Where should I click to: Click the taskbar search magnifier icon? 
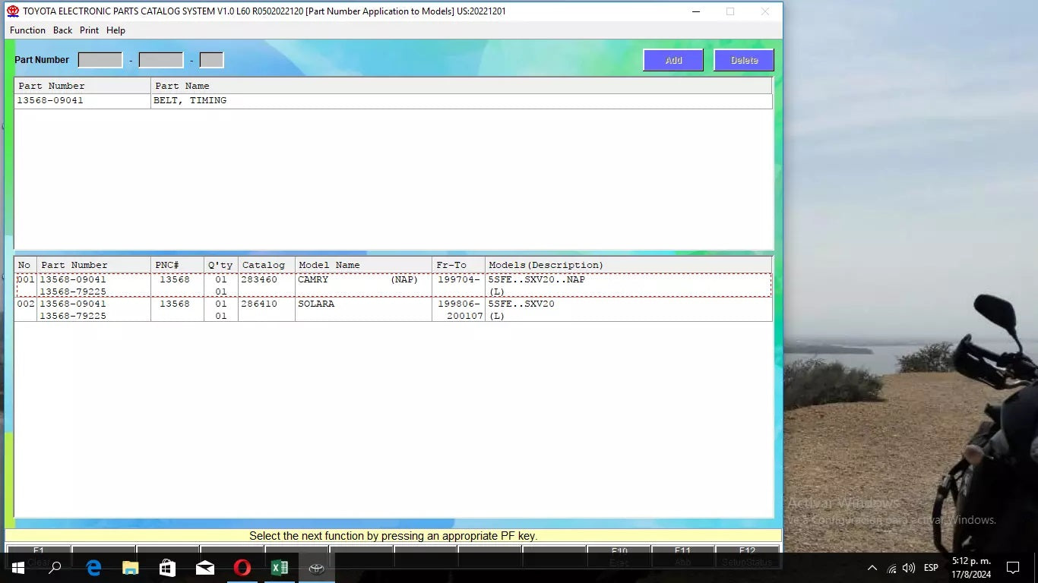[55, 568]
